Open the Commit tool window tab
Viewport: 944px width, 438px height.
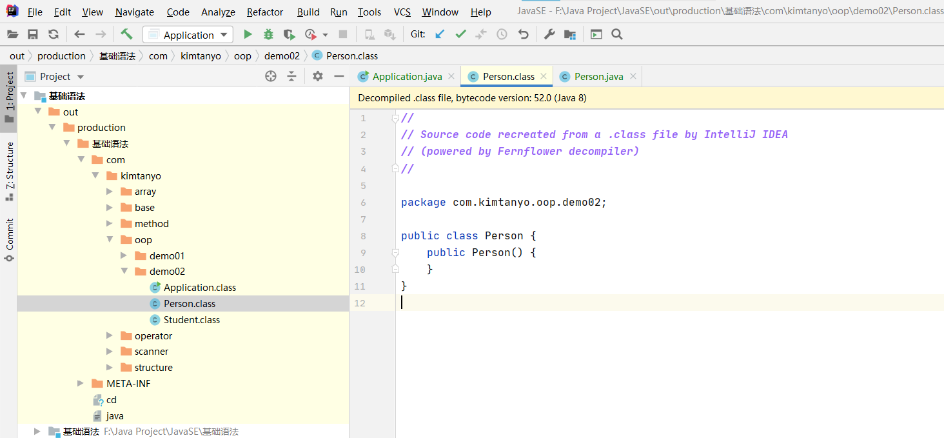9,239
